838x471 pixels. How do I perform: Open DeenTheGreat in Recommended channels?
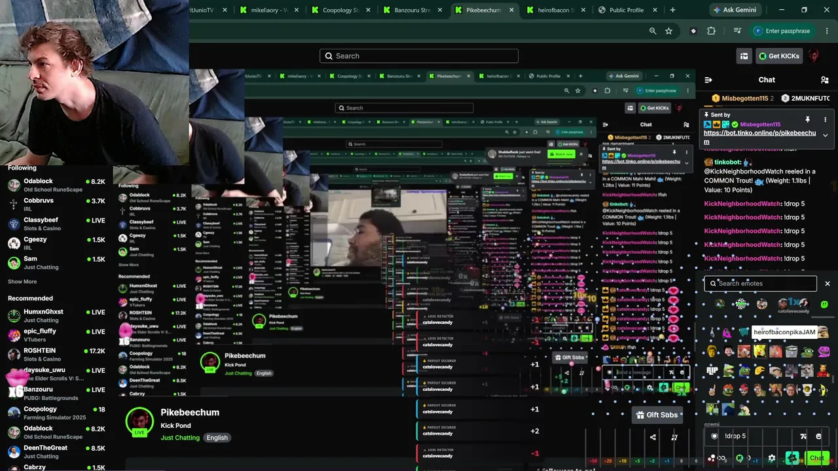56,452
